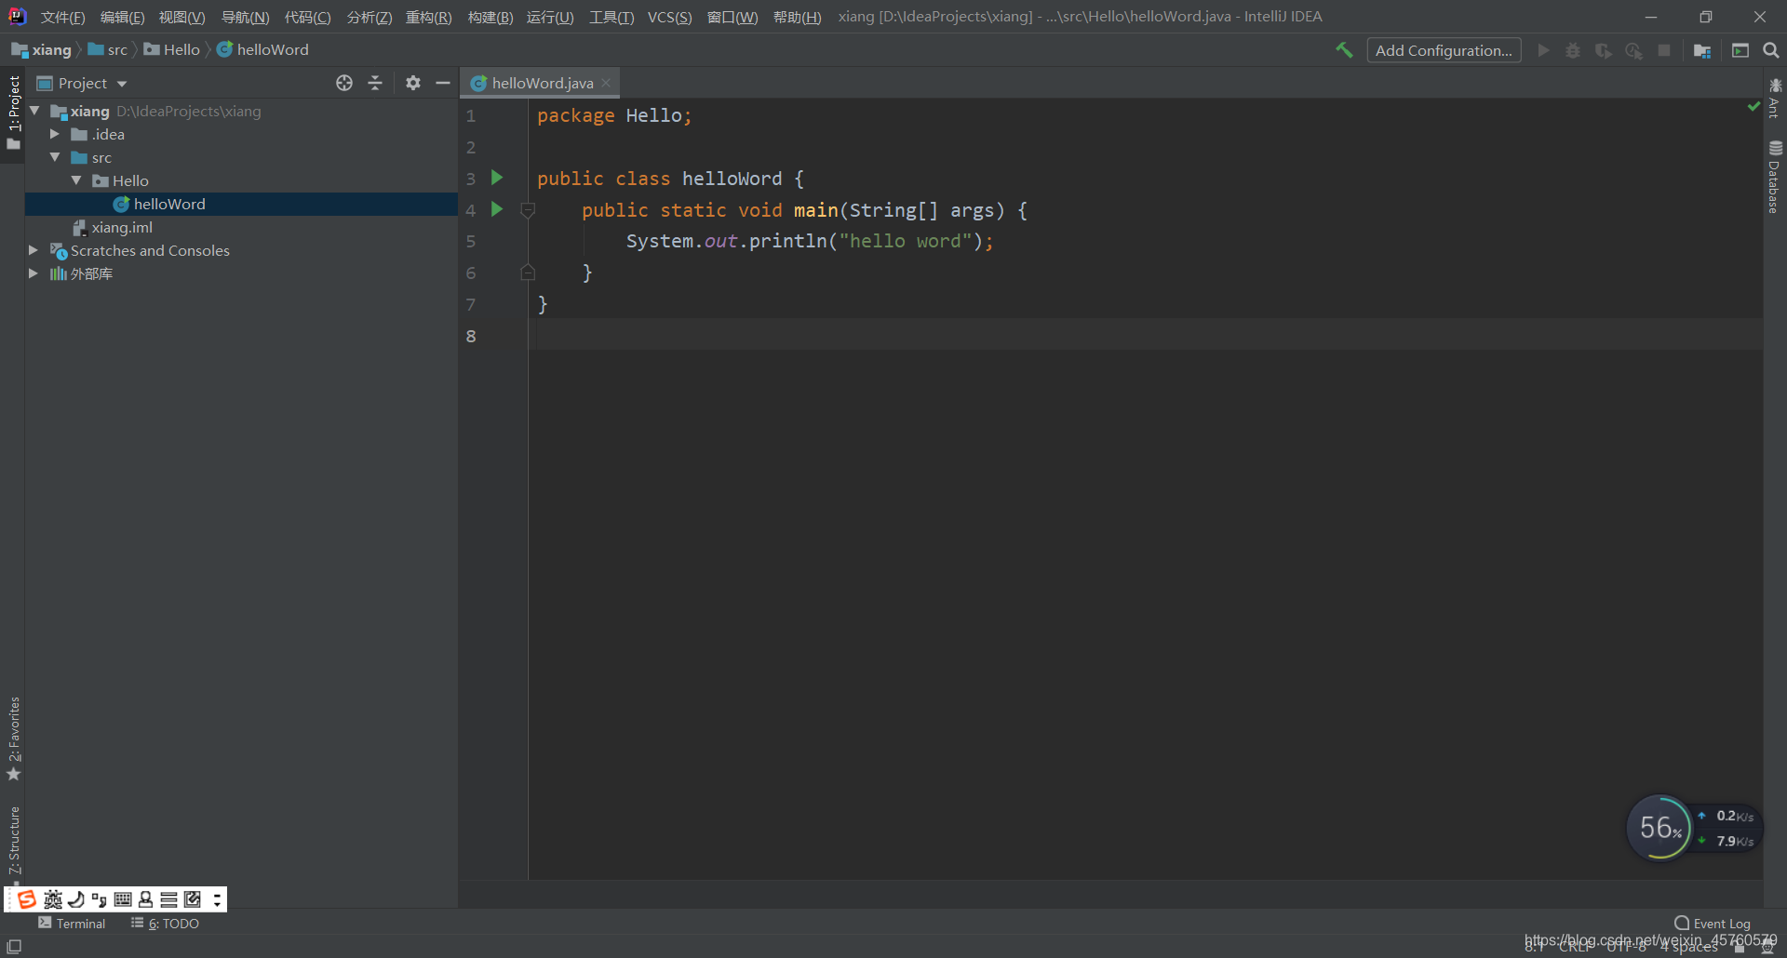This screenshot has width=1787, height=958.
Task: Open Project Structure folder icon
Action: click(1702, 50)
